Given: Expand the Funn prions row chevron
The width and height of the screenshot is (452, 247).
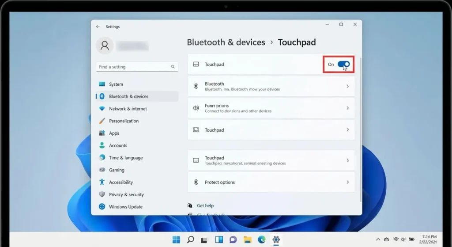Looking at the screenshot, I should point(348,108).
